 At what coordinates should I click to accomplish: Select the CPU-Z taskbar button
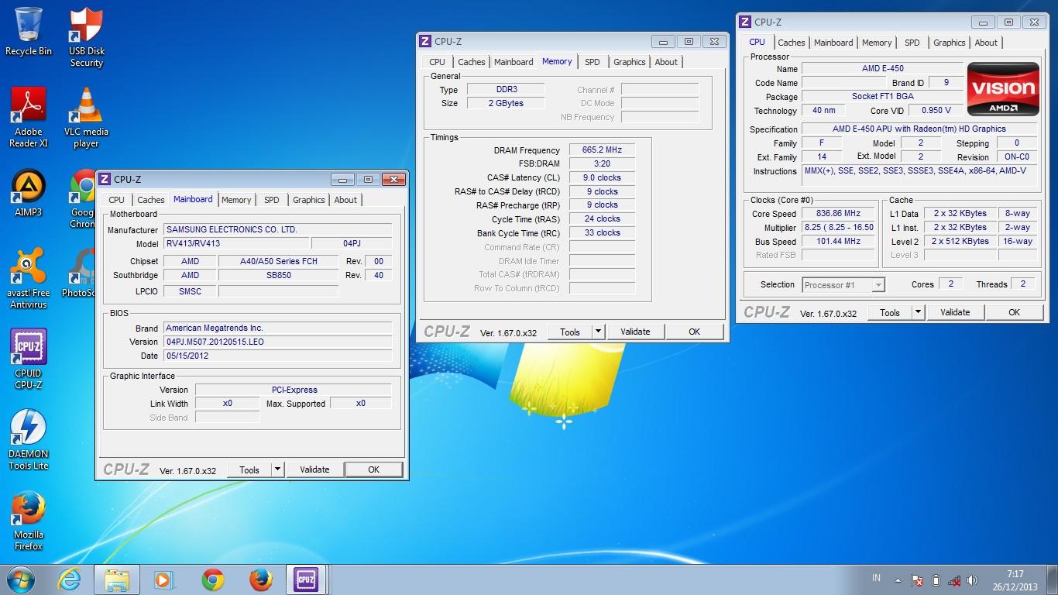[308, 580]
